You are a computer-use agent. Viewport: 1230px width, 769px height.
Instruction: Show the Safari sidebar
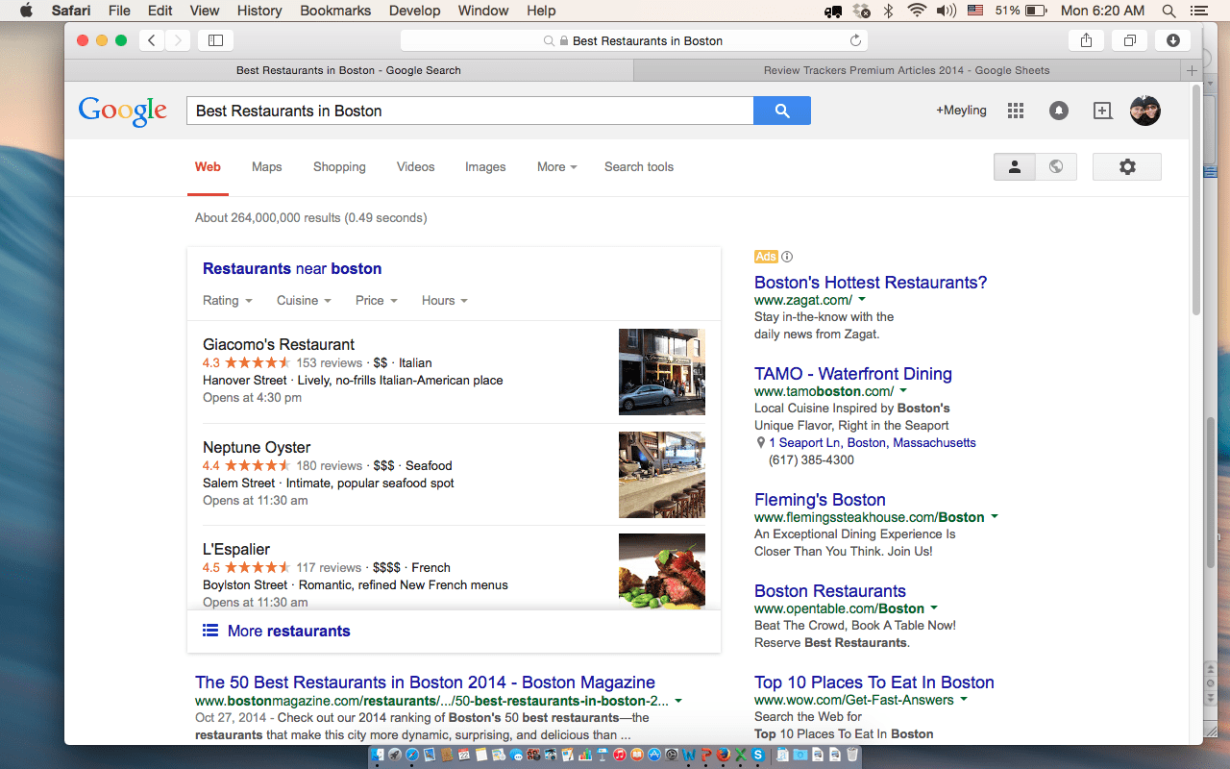tap(215, 40)
